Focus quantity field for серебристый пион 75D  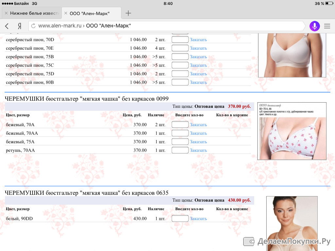click(x=180, y=74)
